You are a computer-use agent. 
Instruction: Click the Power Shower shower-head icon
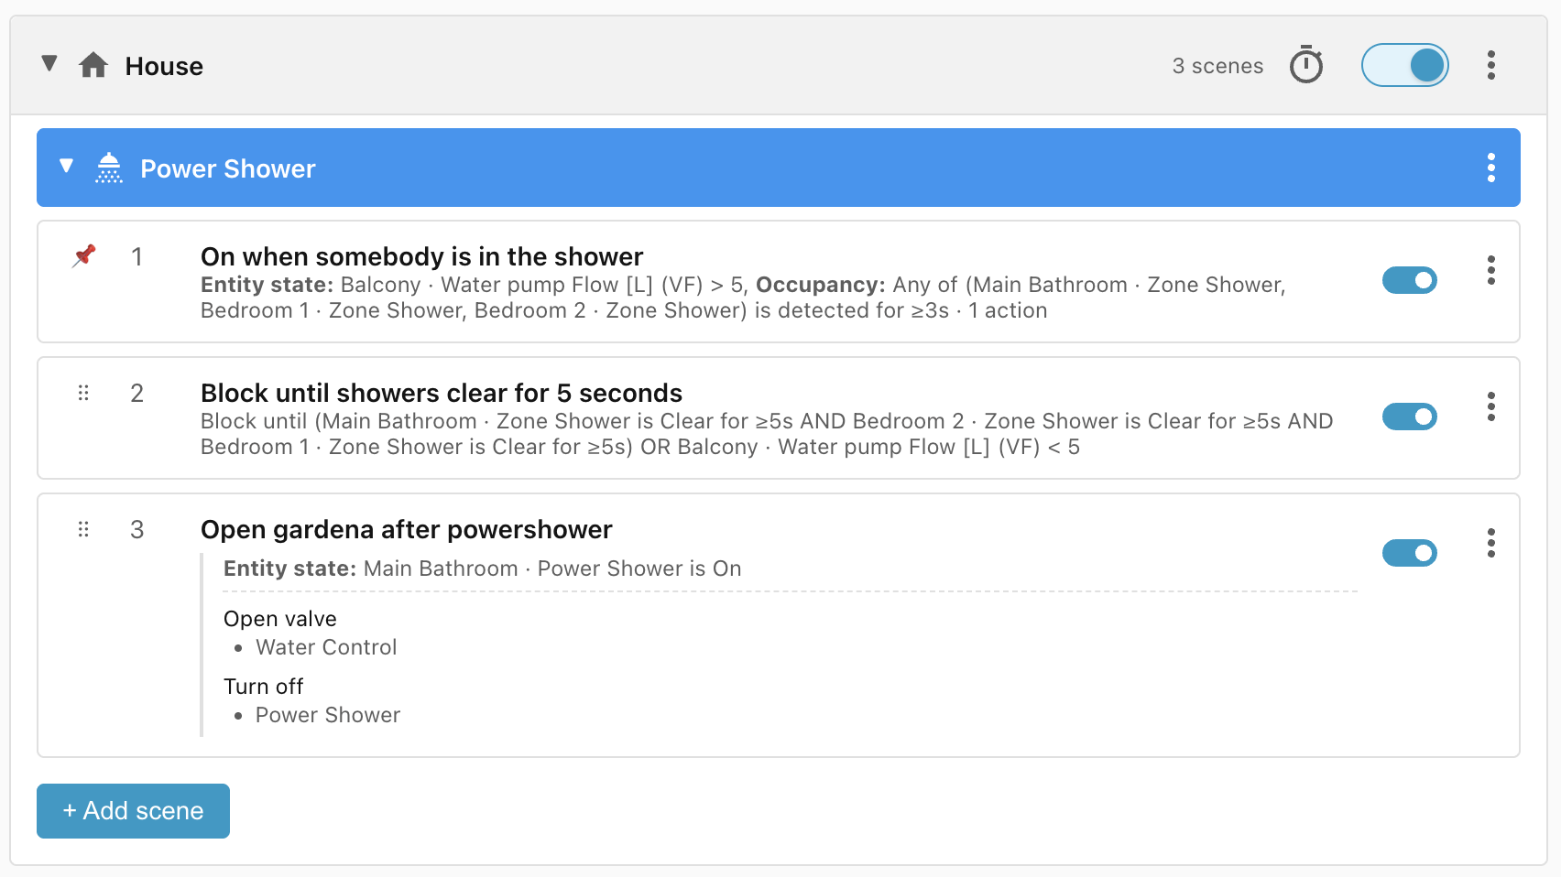[x=109, y=168]
